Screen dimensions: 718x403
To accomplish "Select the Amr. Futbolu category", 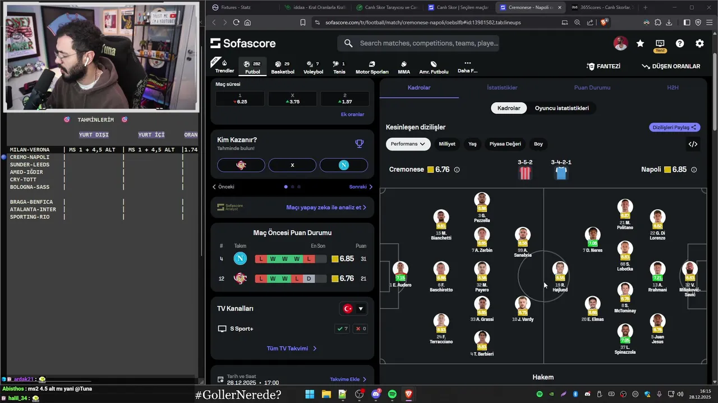I will 434,67.
